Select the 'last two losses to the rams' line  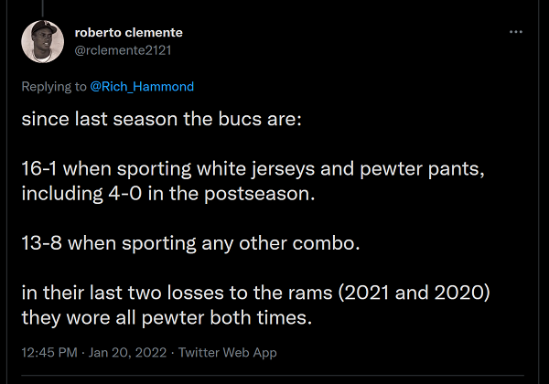click(255, 293)
